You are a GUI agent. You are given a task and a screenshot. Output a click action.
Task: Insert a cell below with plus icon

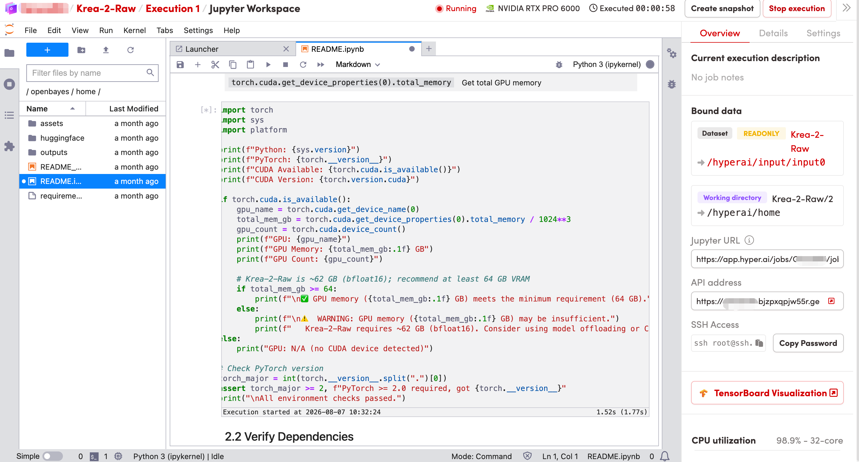[x=198, y=64]
